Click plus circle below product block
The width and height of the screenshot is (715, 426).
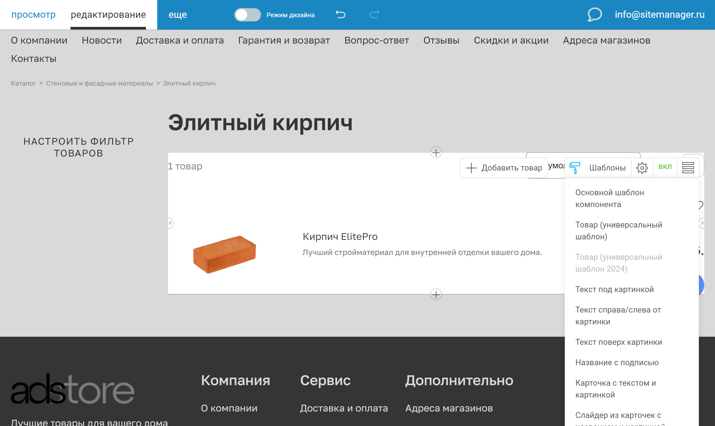[x=436, y=294]
